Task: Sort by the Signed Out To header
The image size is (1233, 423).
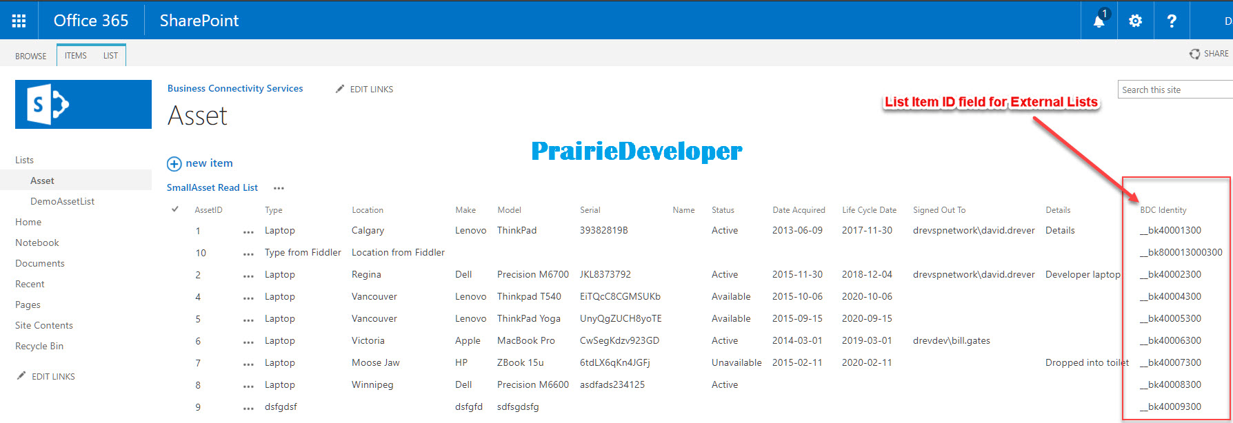Action: (x=939, y=210)
